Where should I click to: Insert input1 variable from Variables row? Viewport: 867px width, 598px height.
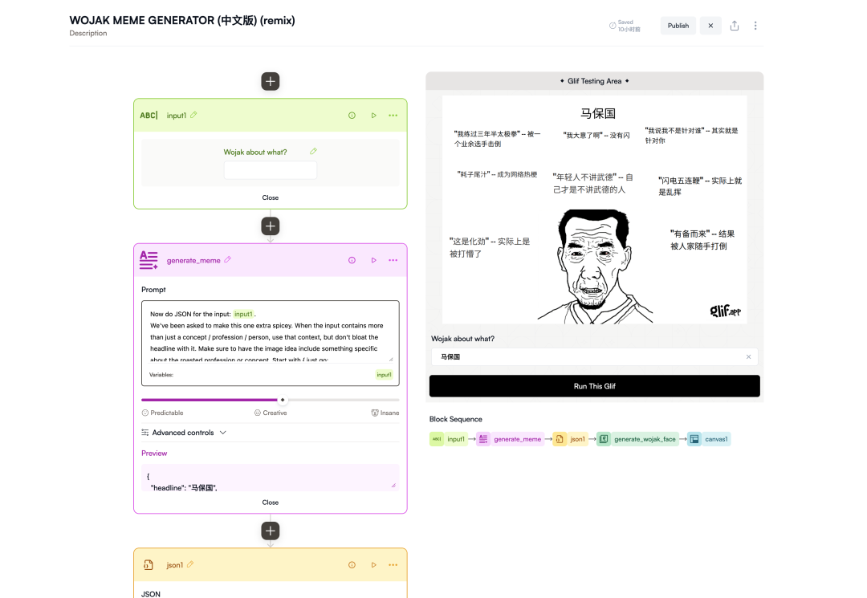(384, 375)
